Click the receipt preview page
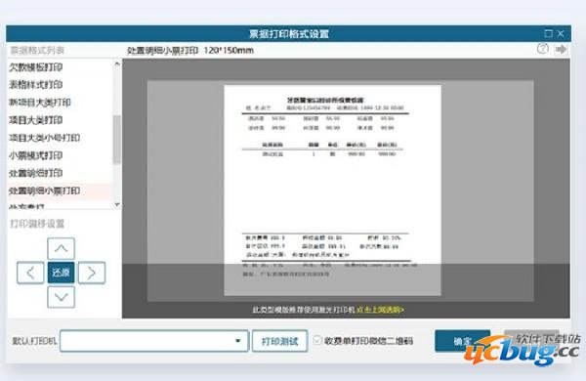 coord(332,190)
